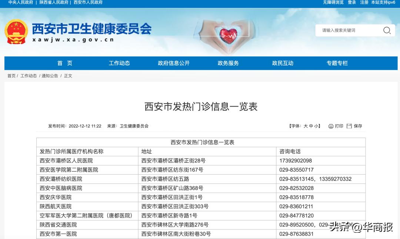
Task: Click the 注册 register link
Action: click(x=364, y=2)
